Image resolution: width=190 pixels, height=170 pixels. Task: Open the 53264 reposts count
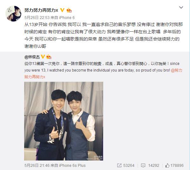[129, 166]
